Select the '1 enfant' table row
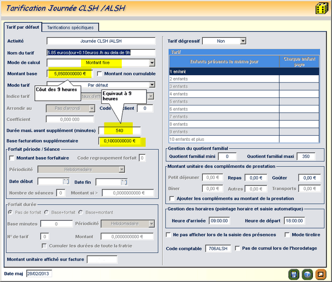This screenshot has height=282, width=332. point(224,71)
